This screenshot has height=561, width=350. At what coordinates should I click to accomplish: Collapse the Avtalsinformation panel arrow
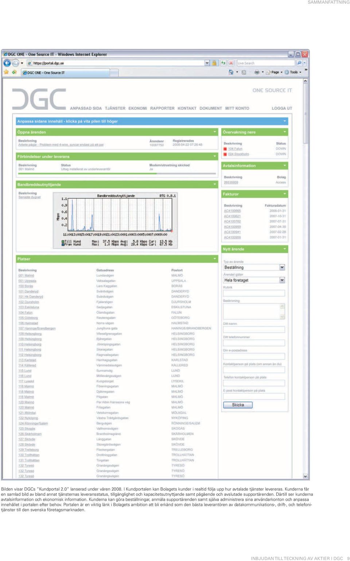(x=285, y=166)
